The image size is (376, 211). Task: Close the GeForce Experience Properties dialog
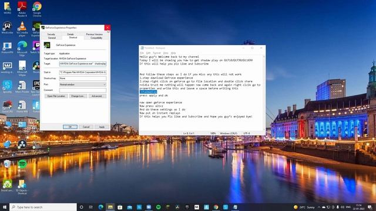(108, 28)
